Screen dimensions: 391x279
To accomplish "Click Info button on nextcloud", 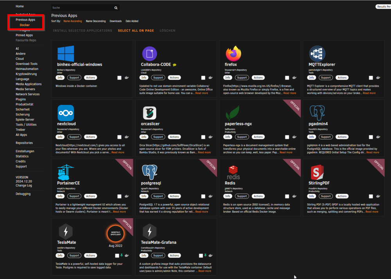I will click(x=60, y=137).
